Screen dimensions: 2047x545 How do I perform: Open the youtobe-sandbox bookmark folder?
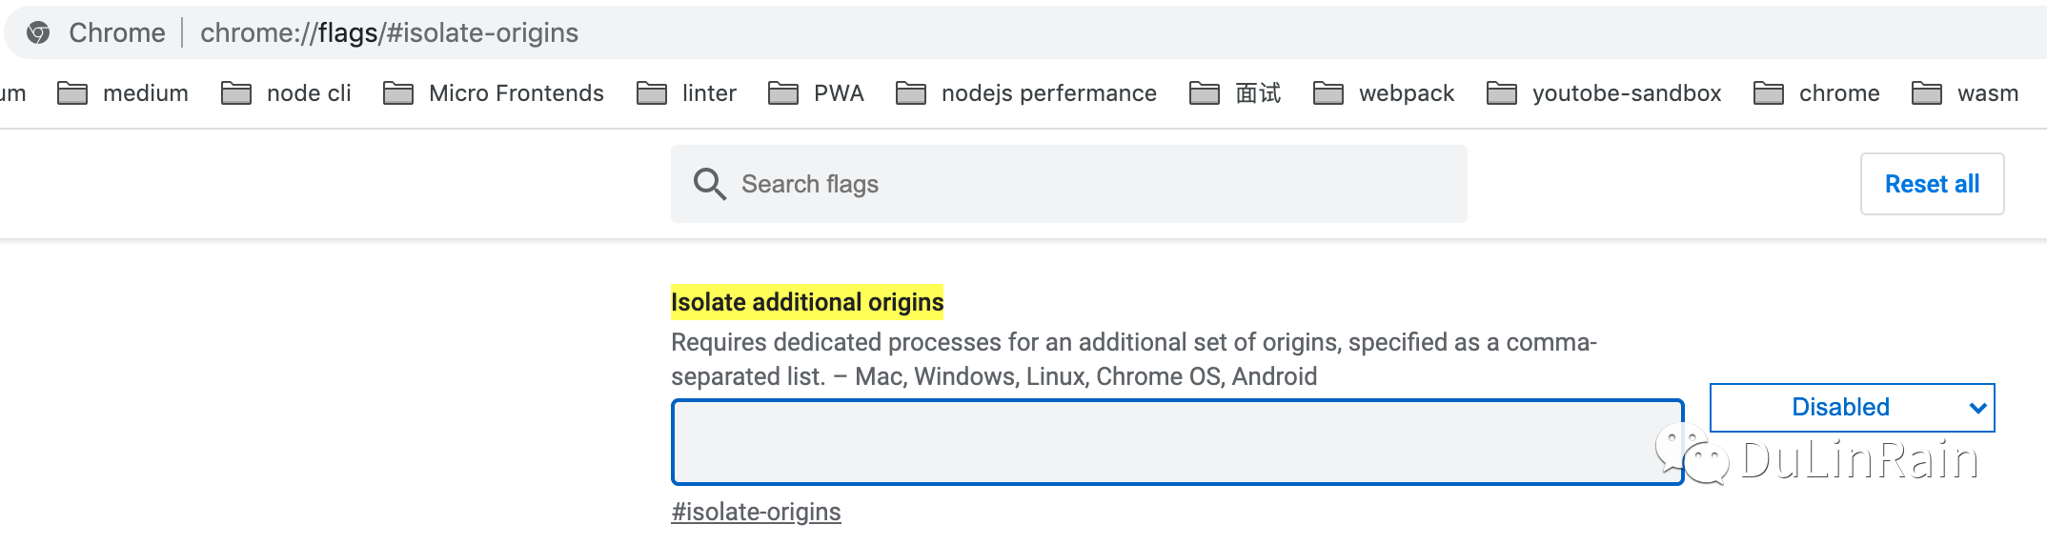point(1604,93)
